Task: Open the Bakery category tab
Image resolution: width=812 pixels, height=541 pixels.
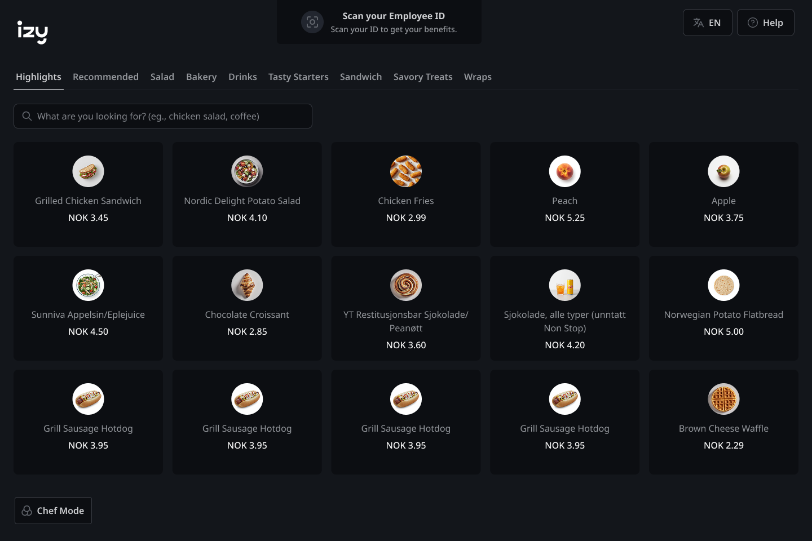Action: point(201,77)
